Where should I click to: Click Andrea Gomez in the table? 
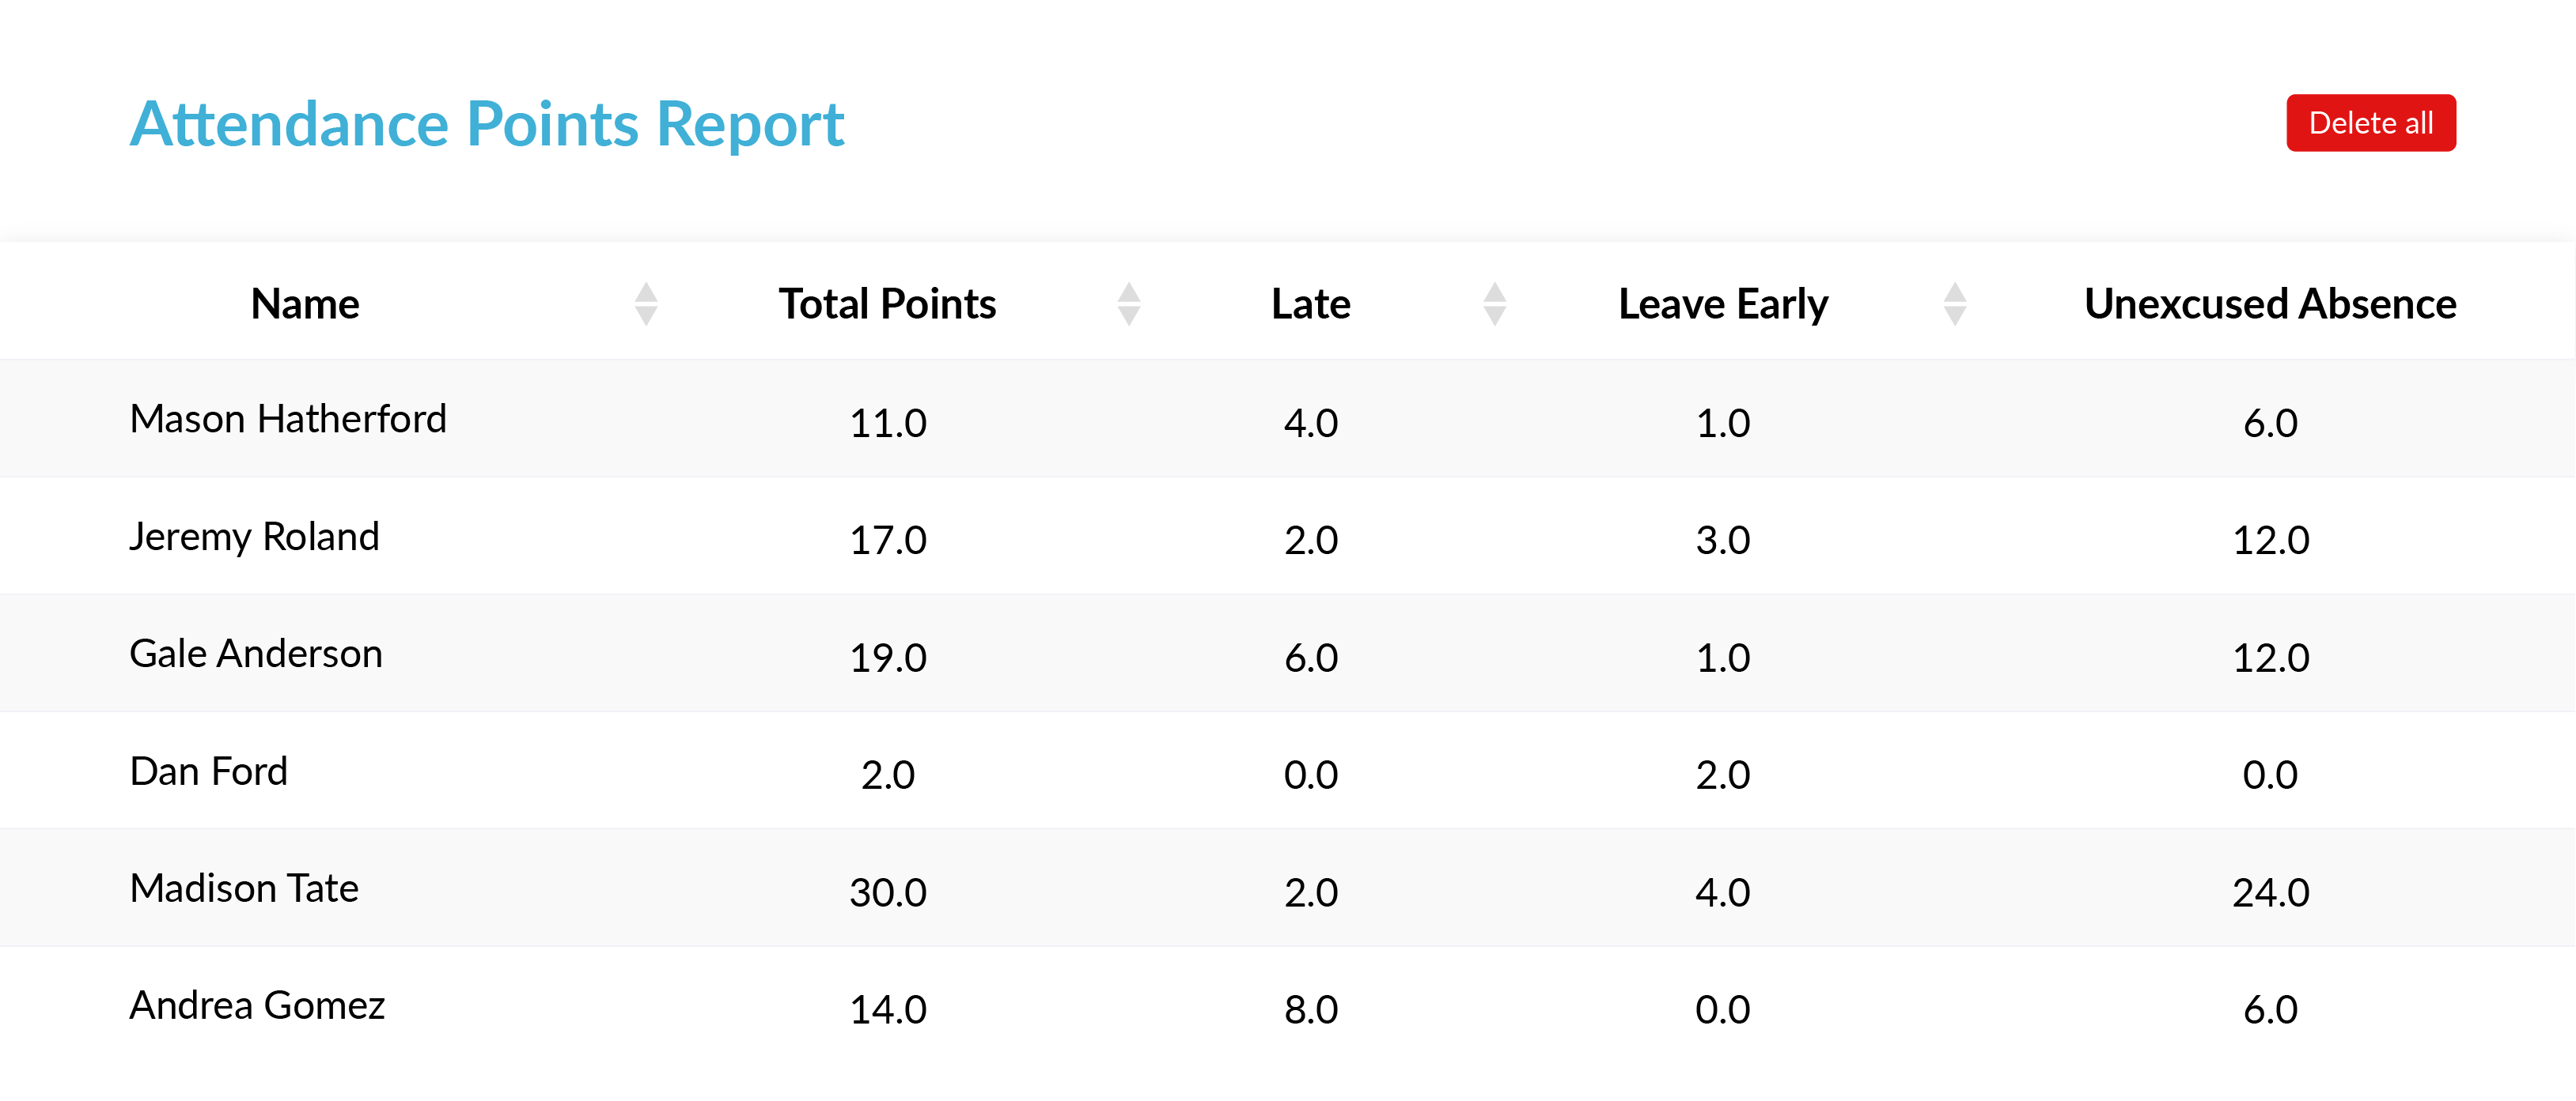(x=257, y=1005)
